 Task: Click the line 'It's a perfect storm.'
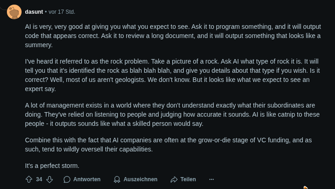[x=52, y=166]
